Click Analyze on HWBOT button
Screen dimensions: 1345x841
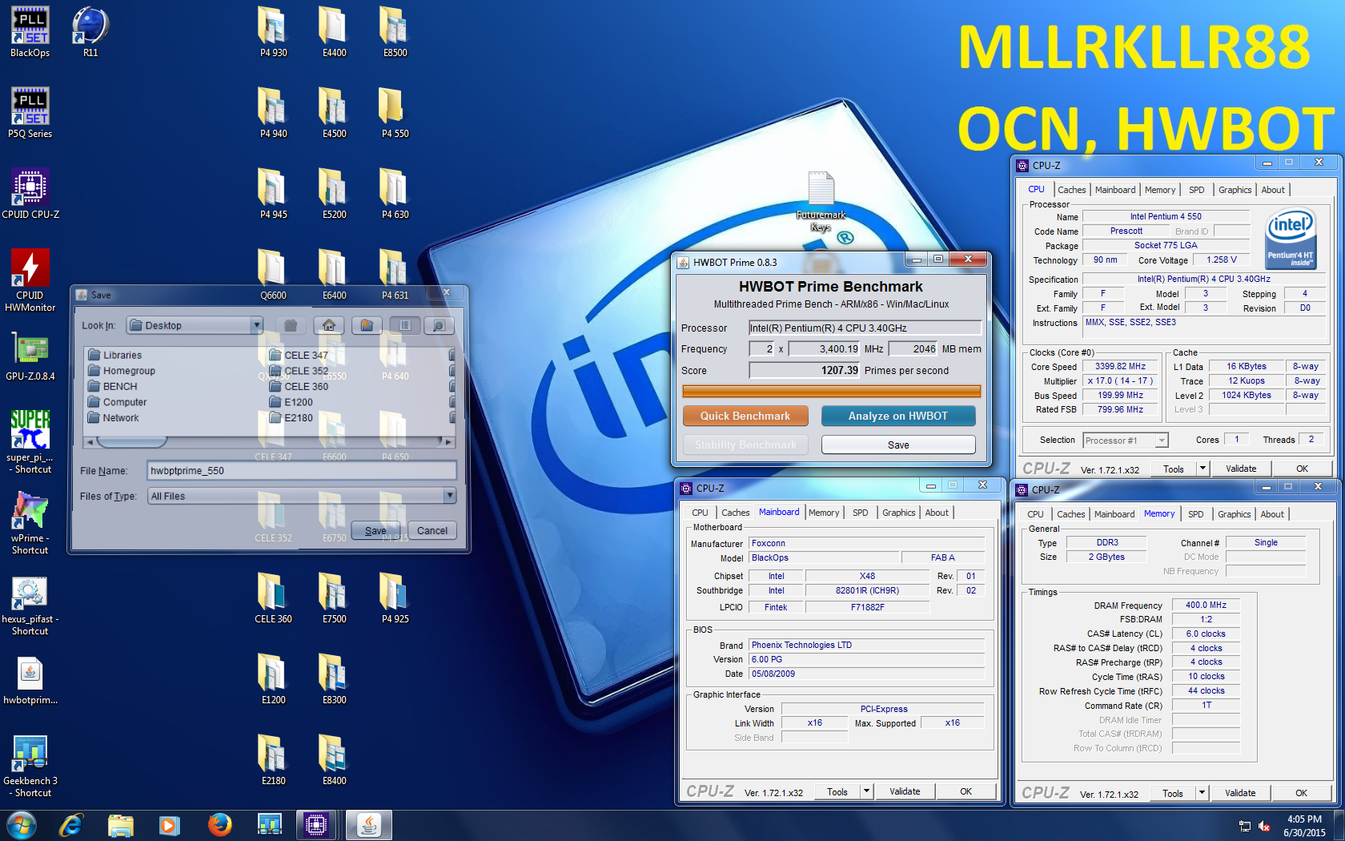[x=898, y=416]
